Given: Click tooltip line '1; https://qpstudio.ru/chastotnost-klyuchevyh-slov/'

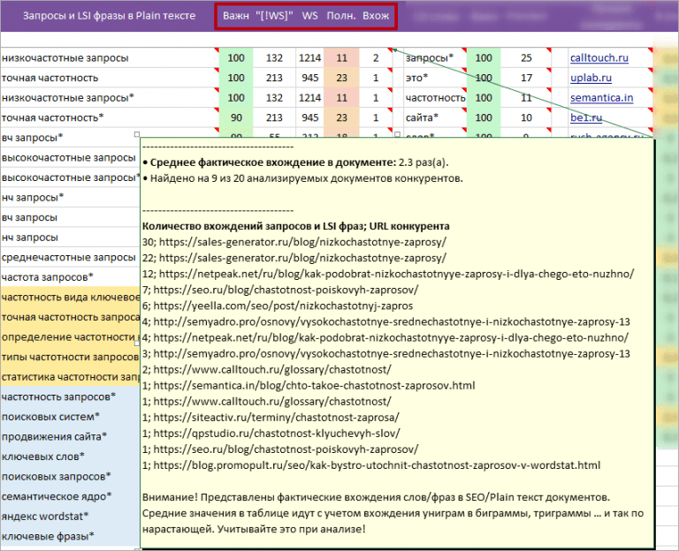Looking at the screenshot, I should pyautogui.click(x=271, y=434).
